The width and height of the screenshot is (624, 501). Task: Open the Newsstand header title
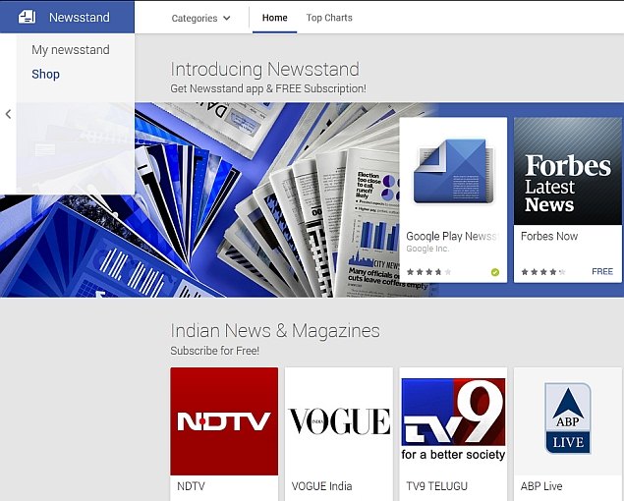click(80, 17)
